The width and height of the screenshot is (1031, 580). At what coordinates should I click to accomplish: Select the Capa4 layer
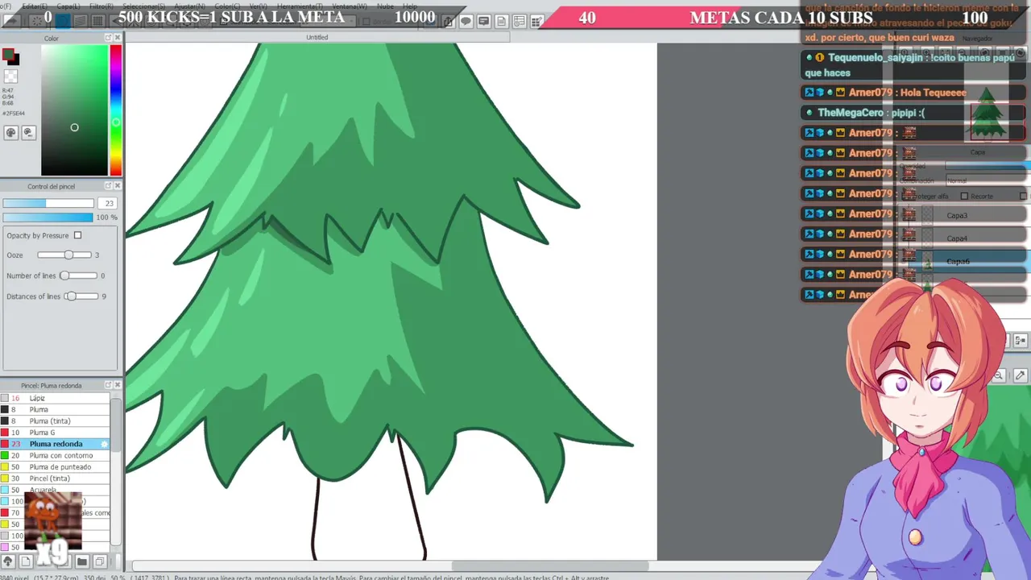pyautogui.click(x=963, y=238)
